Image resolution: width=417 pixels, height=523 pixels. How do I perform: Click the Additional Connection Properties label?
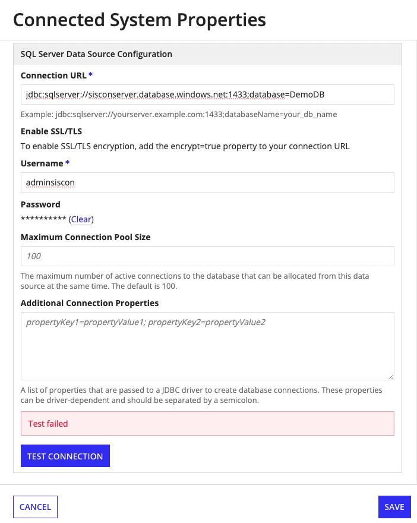click(x=90, y=303)
